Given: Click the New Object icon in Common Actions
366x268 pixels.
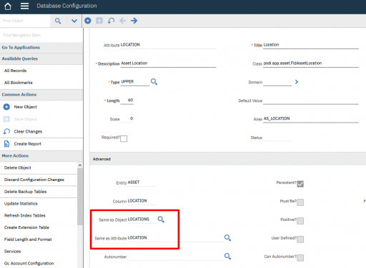Looking at the screenshot, I should point(6,107).
